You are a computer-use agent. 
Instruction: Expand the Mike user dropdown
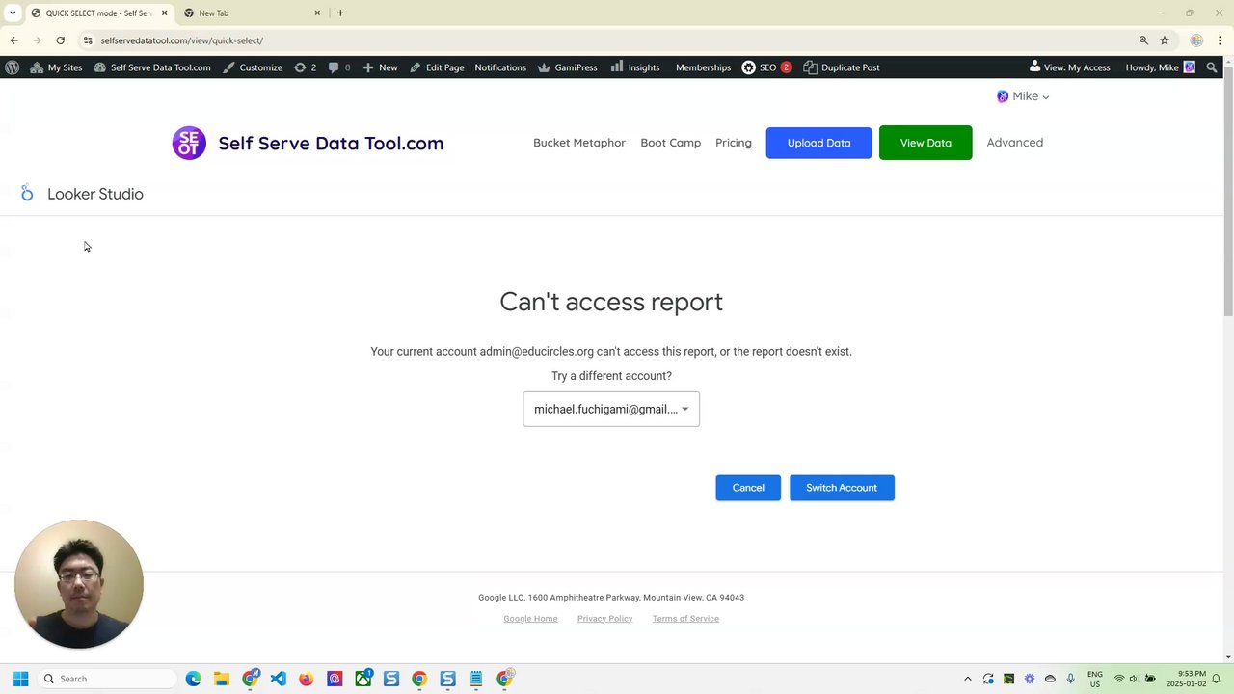pyautogui.click(x=1023, y=96)
